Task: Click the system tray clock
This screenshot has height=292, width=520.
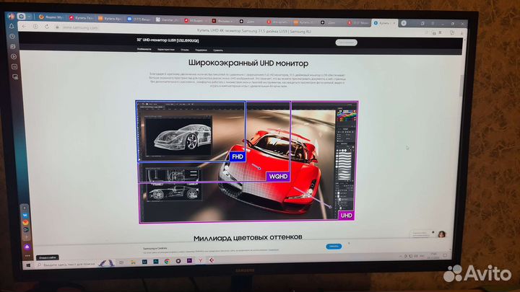Action: [x=432, y=255]
